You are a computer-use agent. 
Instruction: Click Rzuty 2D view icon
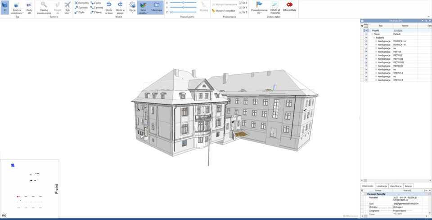(x=29, y=6)
